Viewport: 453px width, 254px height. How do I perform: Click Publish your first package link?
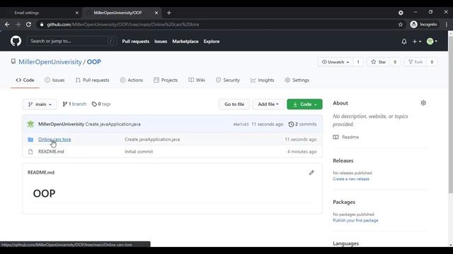pos(355,221)
